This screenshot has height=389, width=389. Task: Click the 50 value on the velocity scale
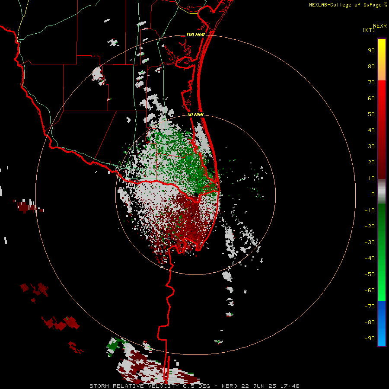(x=371, y=115)
